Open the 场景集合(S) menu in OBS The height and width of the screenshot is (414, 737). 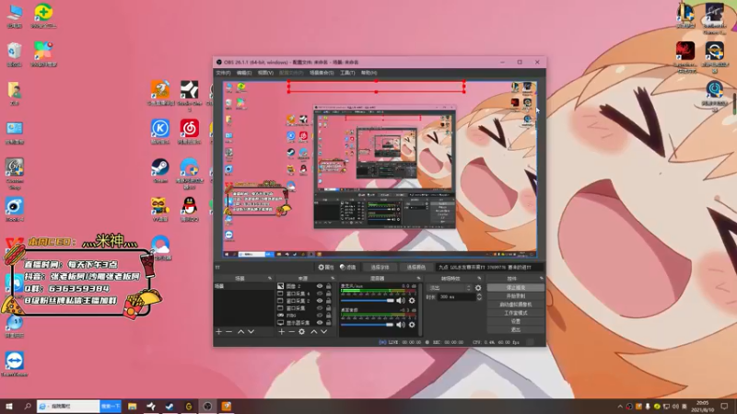[x=322, y=73]
